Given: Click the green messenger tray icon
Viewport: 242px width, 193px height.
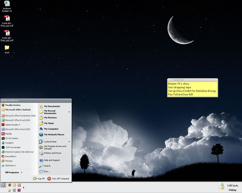Looking at the screenshot, I should [222, 184].
